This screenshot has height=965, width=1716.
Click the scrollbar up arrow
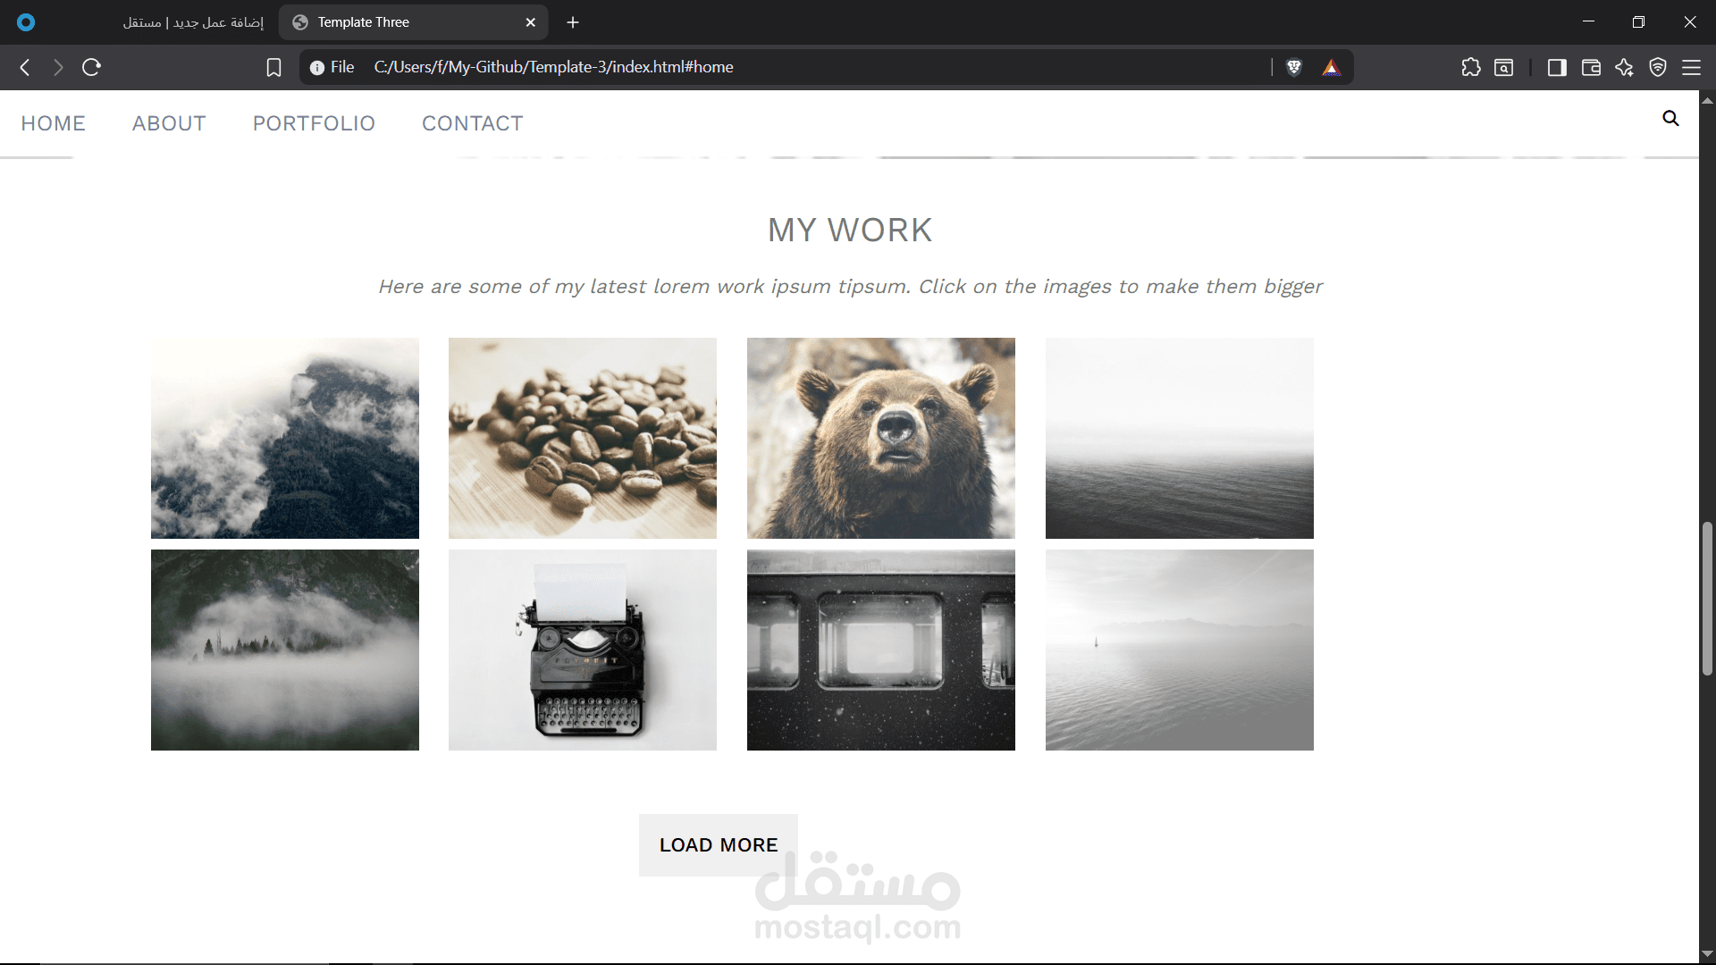[x=1707, y=99]
